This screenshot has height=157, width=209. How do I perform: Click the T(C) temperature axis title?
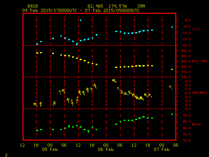pos(196,29)
